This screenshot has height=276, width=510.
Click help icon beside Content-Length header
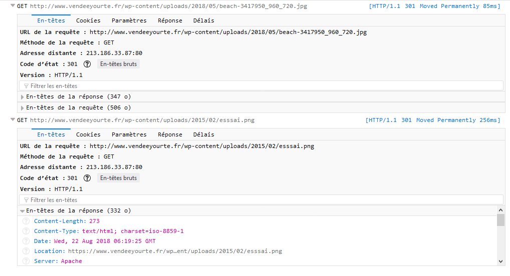26,221
